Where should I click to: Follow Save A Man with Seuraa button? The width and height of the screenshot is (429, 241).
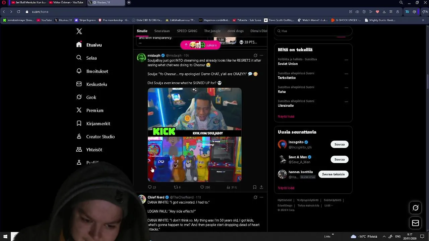pos(340,159)
